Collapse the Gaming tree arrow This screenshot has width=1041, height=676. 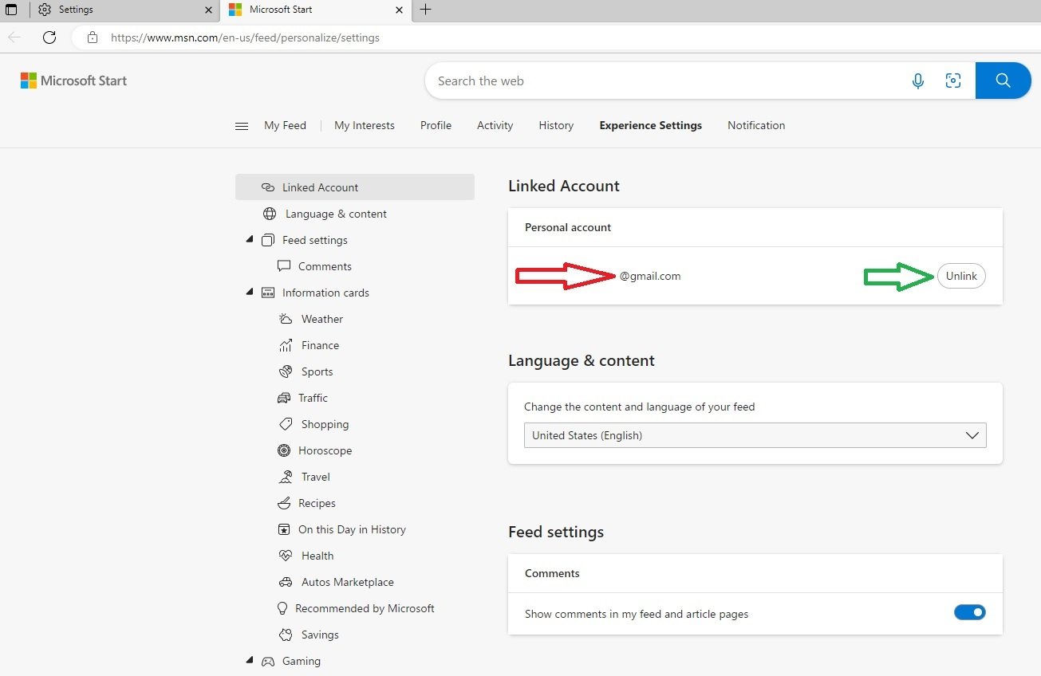(250, 660)
